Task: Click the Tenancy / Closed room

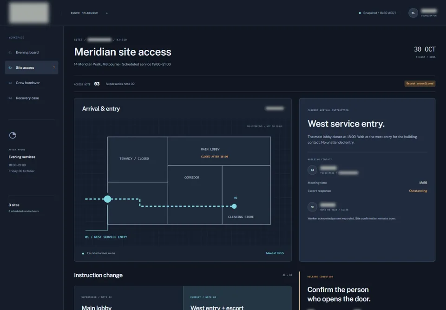Action: coord(138,159)
